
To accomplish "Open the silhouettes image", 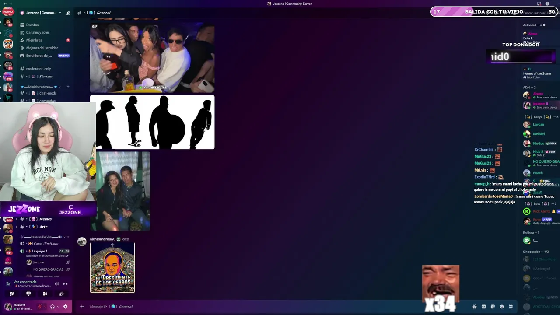I will (152, 122).
